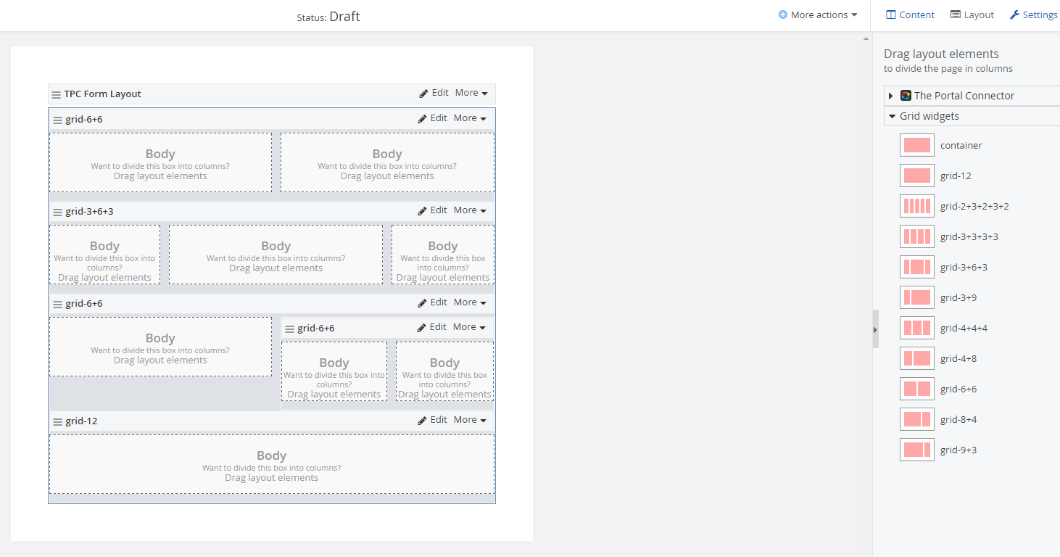Click the grid-4+8 widget thumbnail
1060x557 pixels.
pyautogui.click(x=917, y=358)
